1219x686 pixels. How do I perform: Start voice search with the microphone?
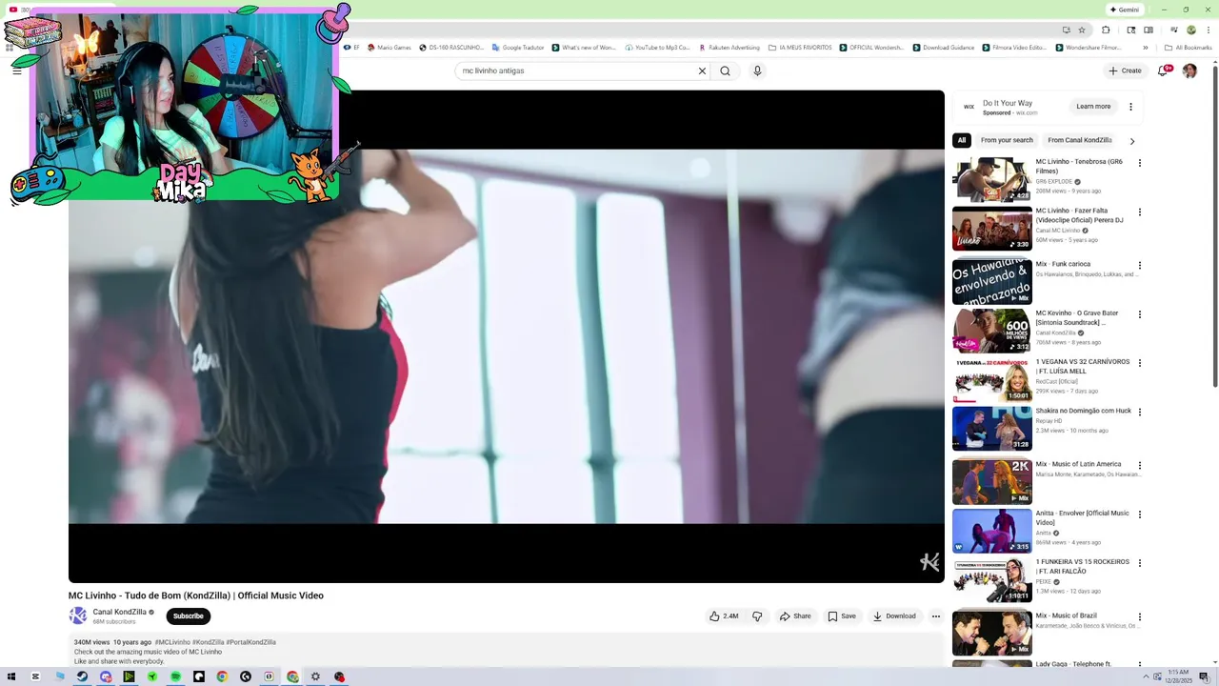757,71
